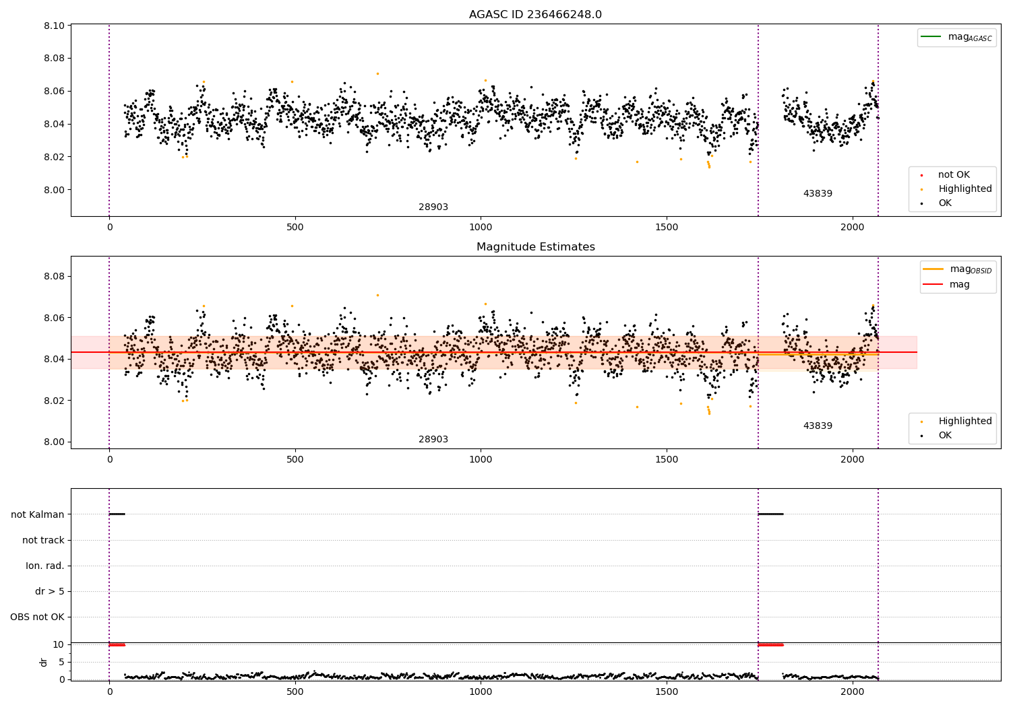Select the 'Magnitude Estimates' plot title
The height and width of the screenshot is (707, 1011).
click(535, 247)
